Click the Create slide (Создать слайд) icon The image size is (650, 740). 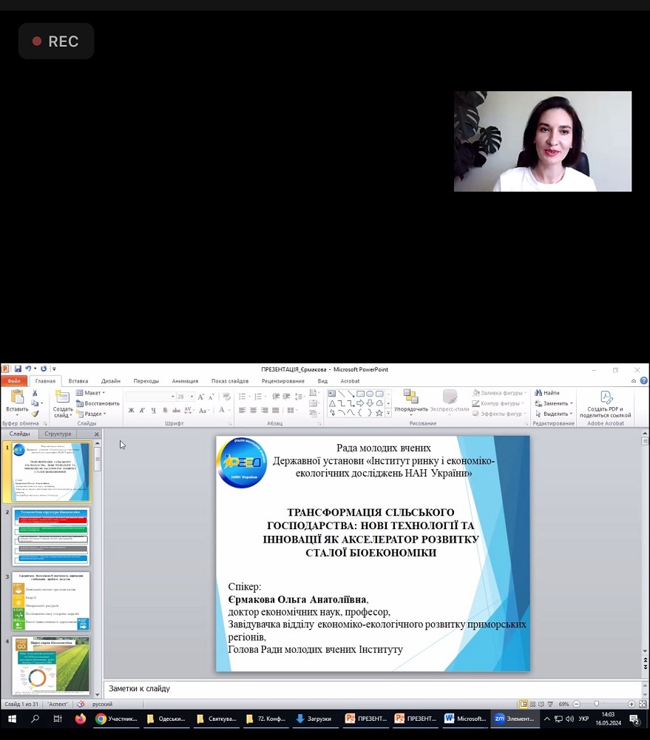coord(62,397)
